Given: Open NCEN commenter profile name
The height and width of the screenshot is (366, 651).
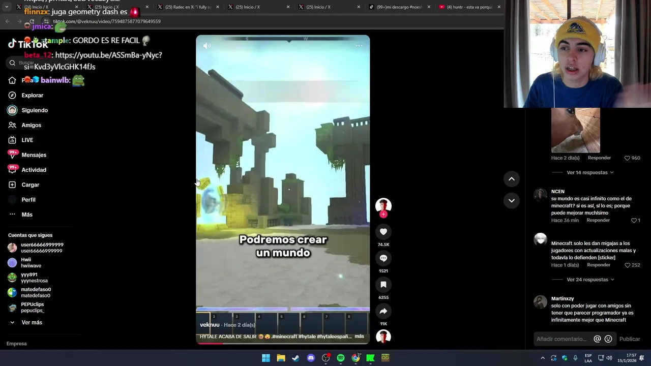Looking at the screenshot, I should 558,192.
